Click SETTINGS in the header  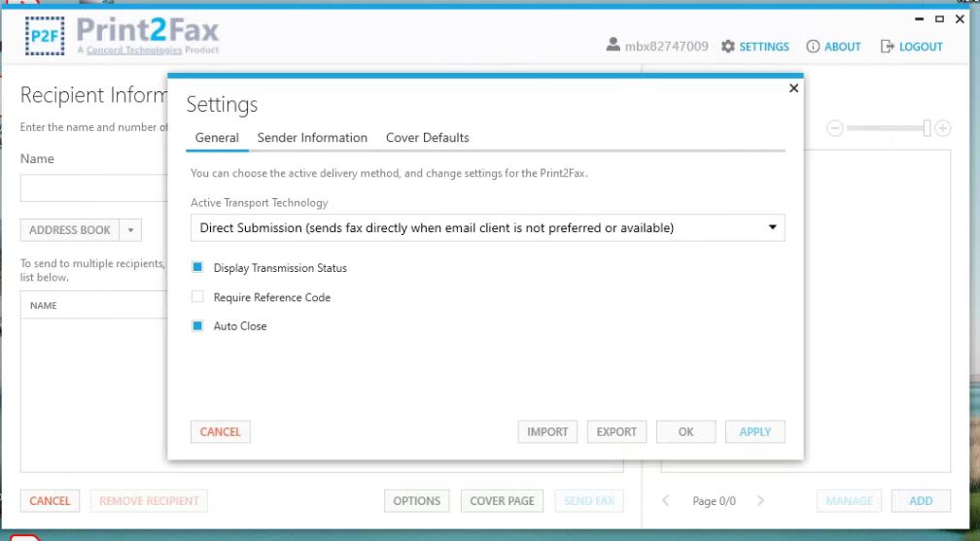(x=764, y=47)
